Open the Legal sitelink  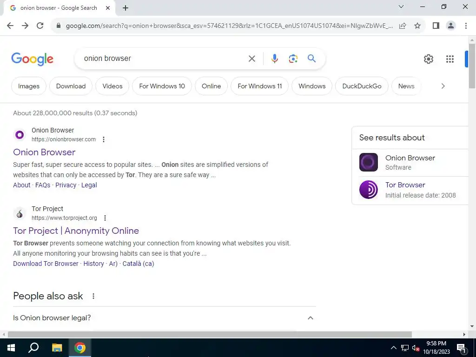(89, 185)
